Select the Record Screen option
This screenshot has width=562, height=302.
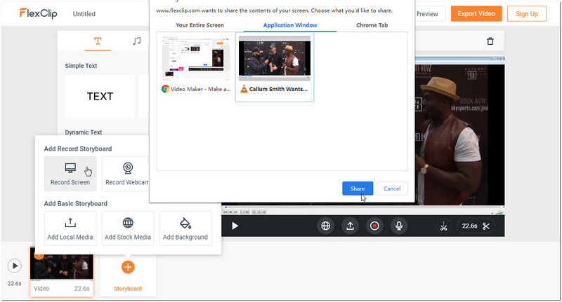coord(70,174)
